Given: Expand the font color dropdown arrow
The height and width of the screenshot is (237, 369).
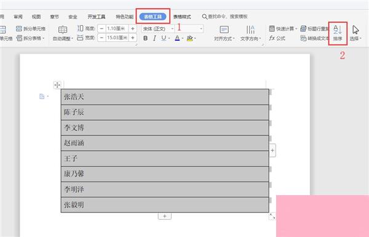Looking at the screenshot, I should pos(183,38).
